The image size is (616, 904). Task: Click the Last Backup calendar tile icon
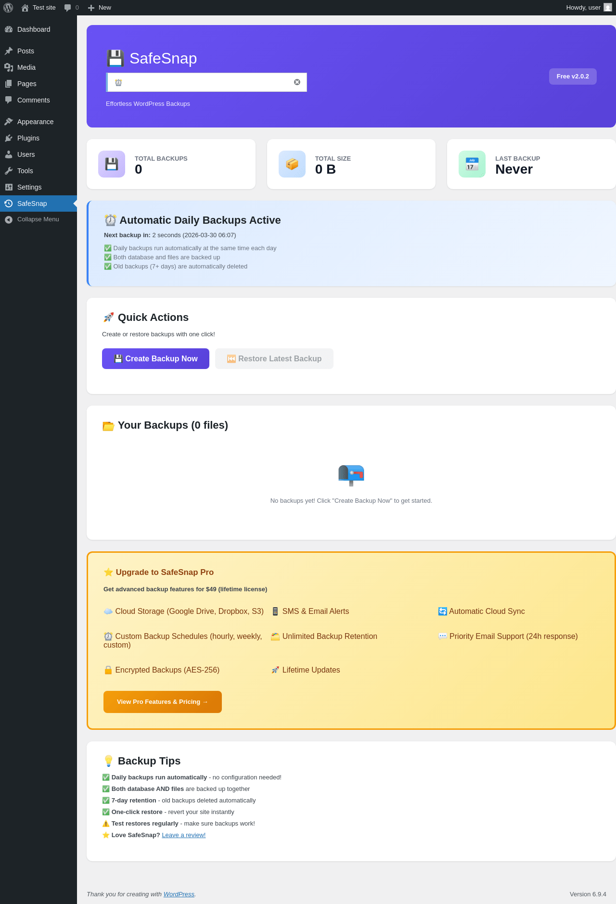(472, 164)
